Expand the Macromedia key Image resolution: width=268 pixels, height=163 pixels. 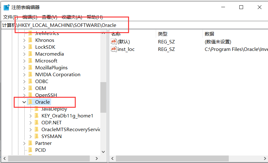[x=24, y=54]
